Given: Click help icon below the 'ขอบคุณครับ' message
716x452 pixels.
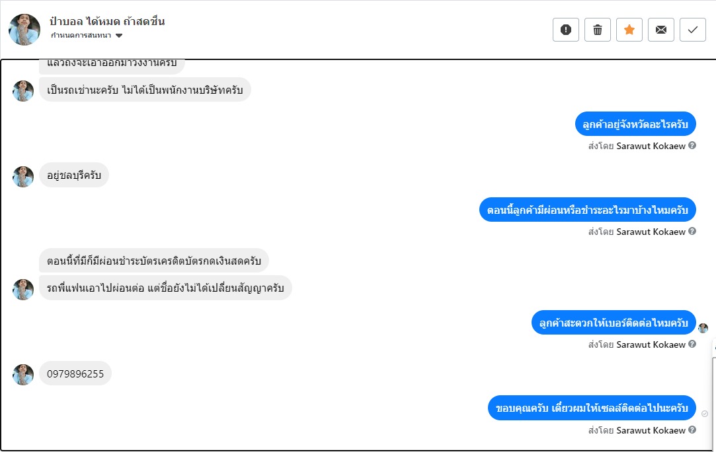Looking at the screenshot, I should click(692, 430).
